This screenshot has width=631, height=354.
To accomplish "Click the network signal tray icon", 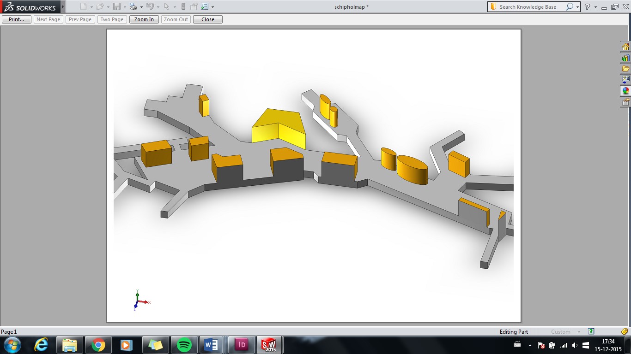I will coord(564,345).
